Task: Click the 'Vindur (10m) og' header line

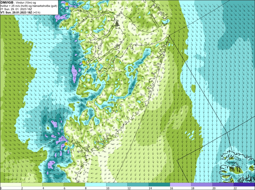Action: pyautogui.click(x=26, y=3)
